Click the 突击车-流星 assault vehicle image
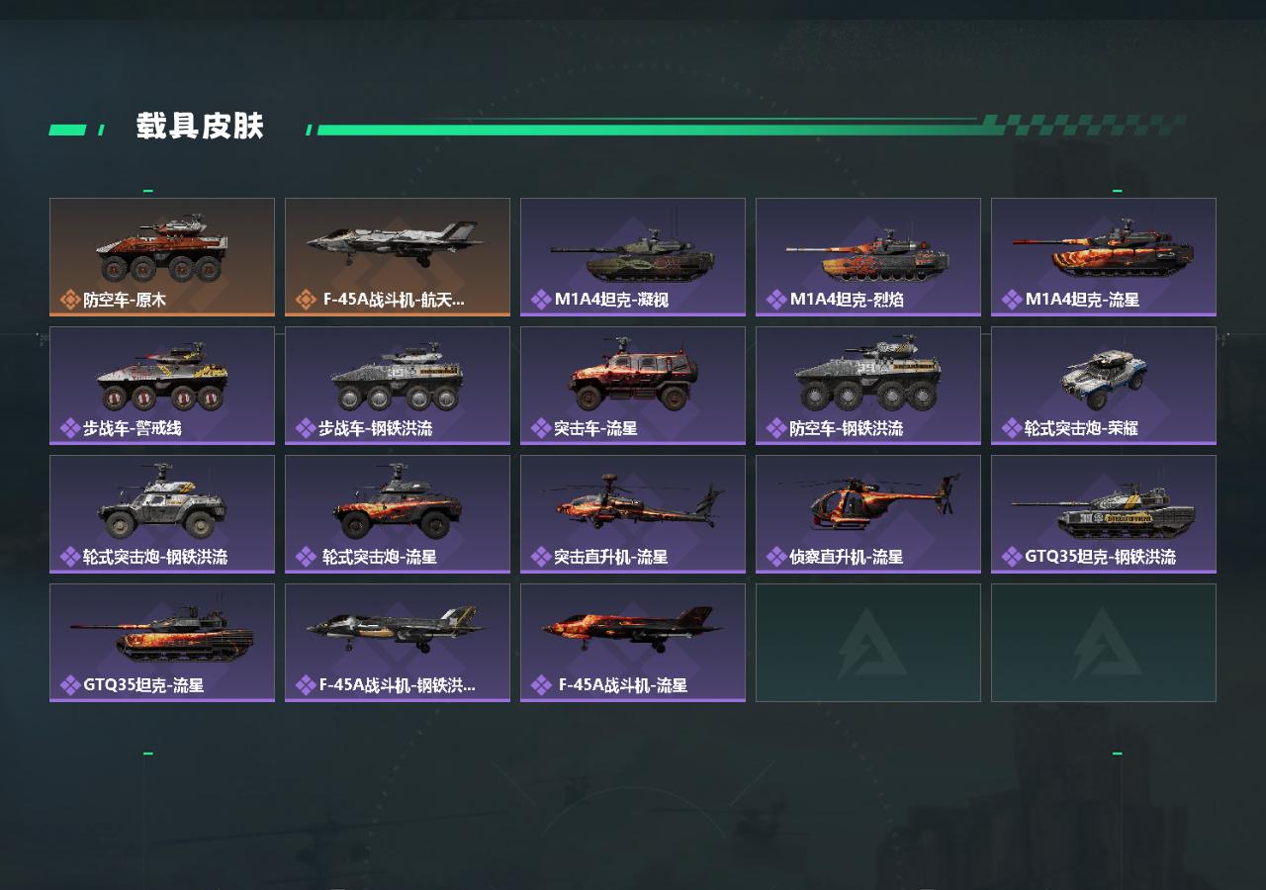 (x=633, y=374)
